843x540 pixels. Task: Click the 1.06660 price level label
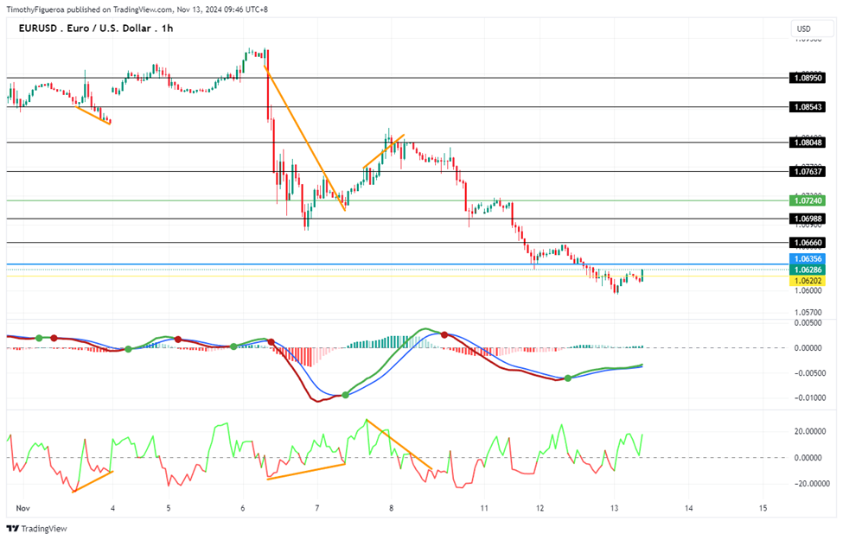pos(808,243)
